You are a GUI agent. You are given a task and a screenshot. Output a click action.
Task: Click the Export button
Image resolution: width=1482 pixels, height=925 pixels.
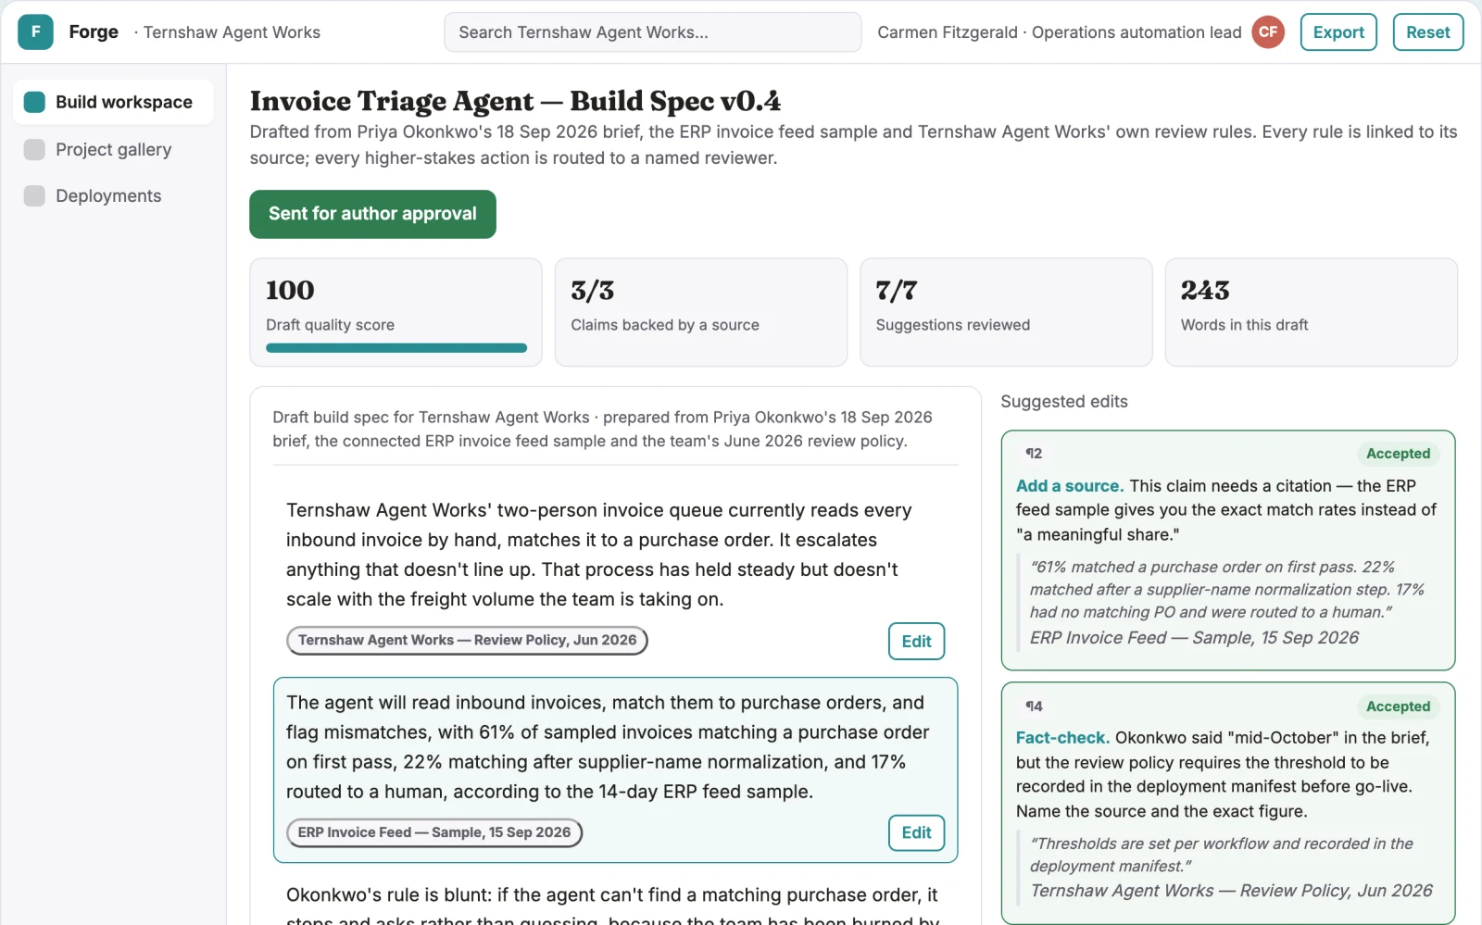(1338, 32)
